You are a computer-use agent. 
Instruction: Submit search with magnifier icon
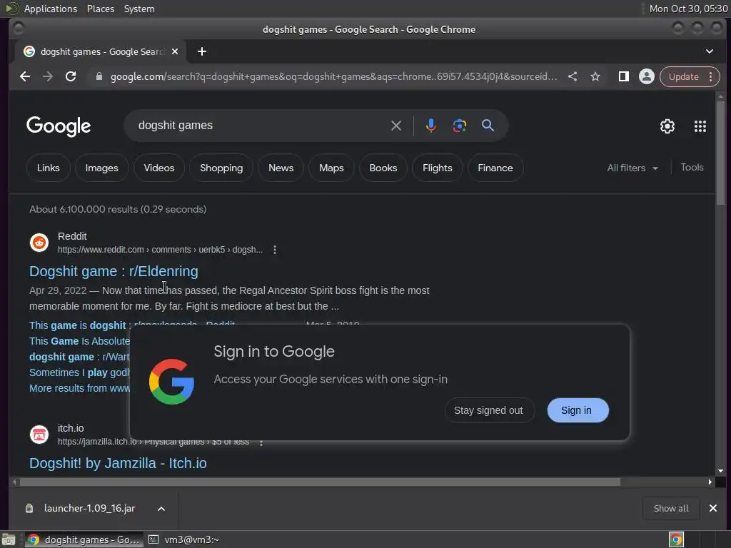488,126
